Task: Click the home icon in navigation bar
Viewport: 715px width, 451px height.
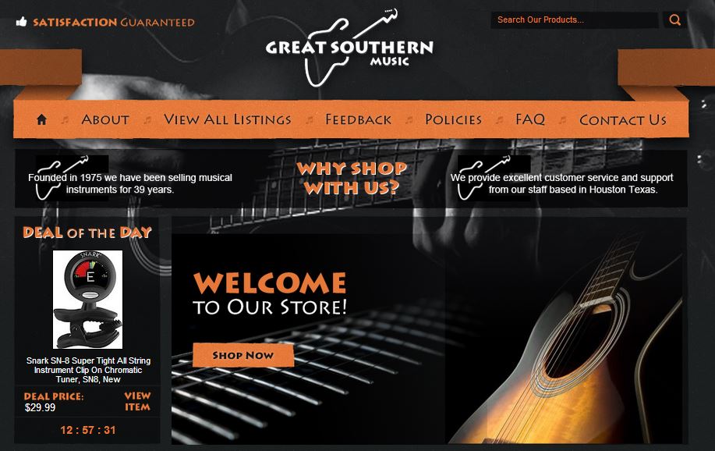Action: (x=41, y=119)
